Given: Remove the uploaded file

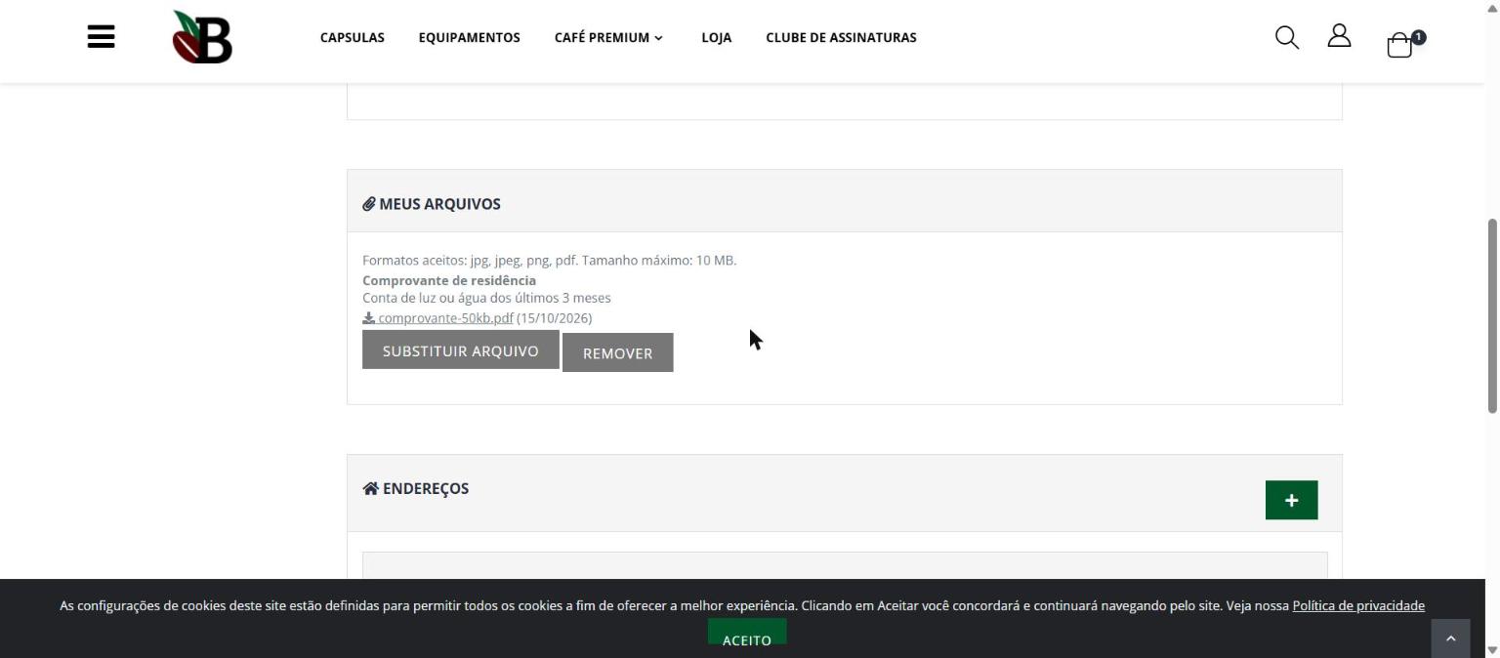Looking at the screenshot, I should pos(618,352).
